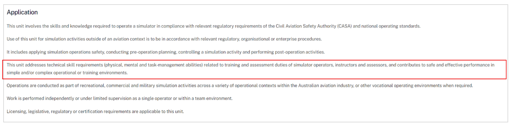
Task: Click the words 'national operating standards'
Action: pyautogui.click(x=391, y=26)
